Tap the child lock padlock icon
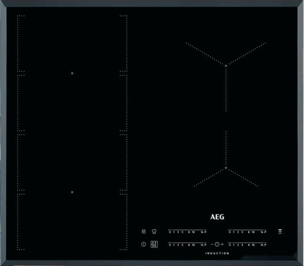 coord(144,232)
